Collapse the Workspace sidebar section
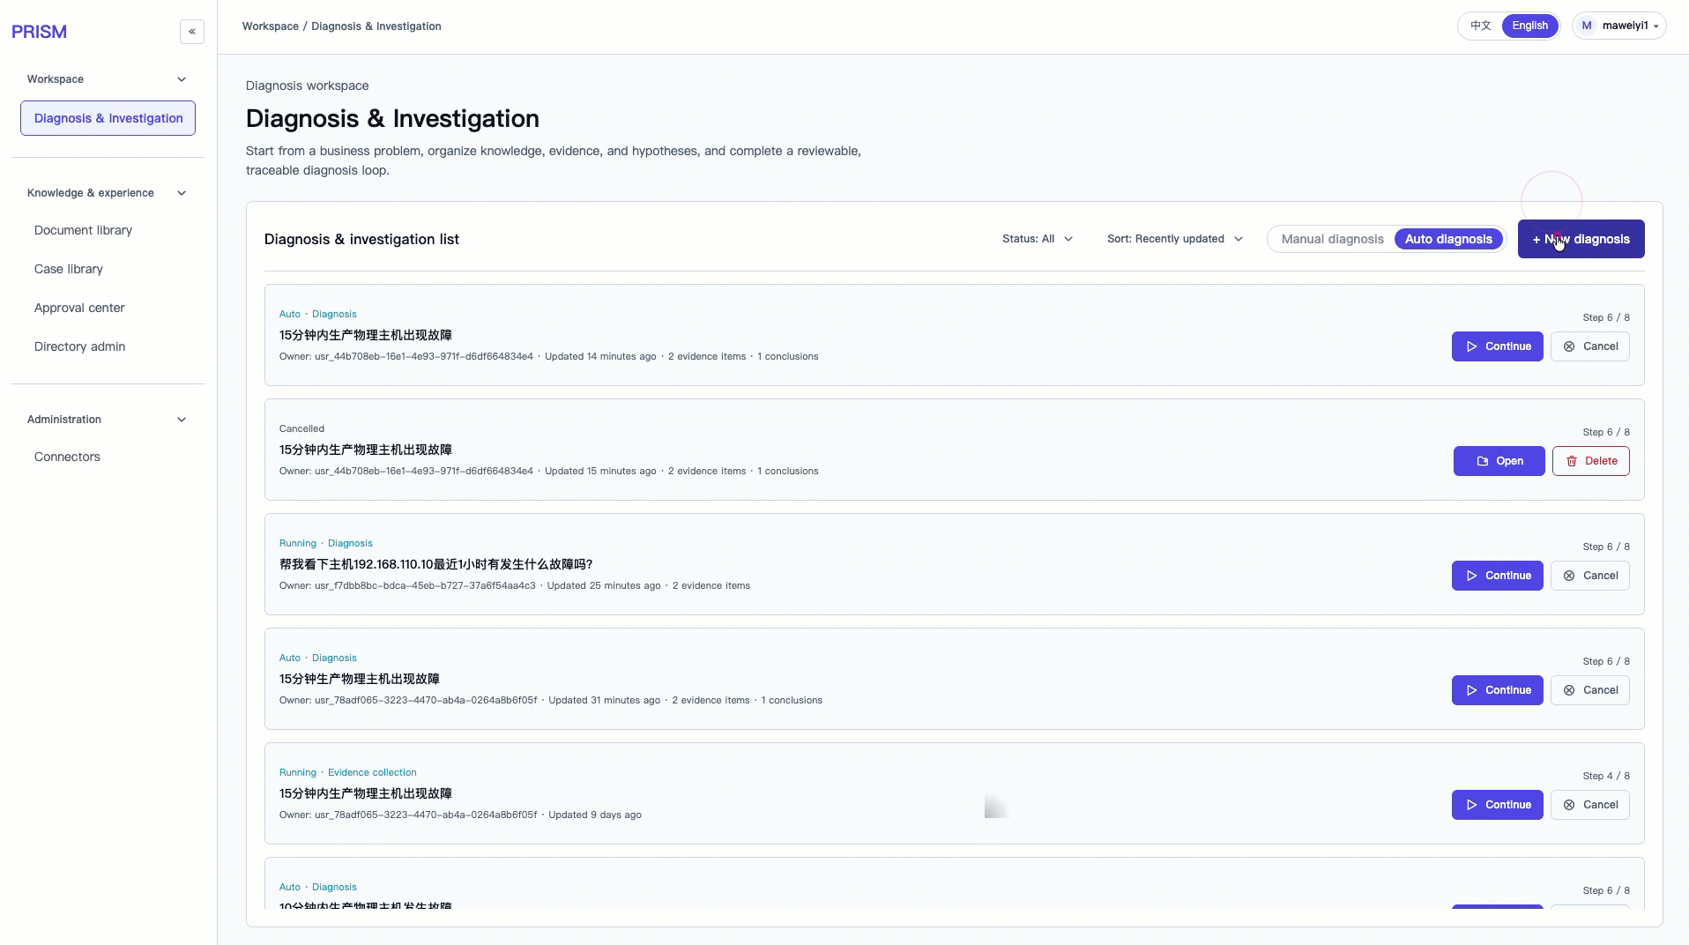The height and width of the screenshot is (945, 1689). (x=107, y=79)
